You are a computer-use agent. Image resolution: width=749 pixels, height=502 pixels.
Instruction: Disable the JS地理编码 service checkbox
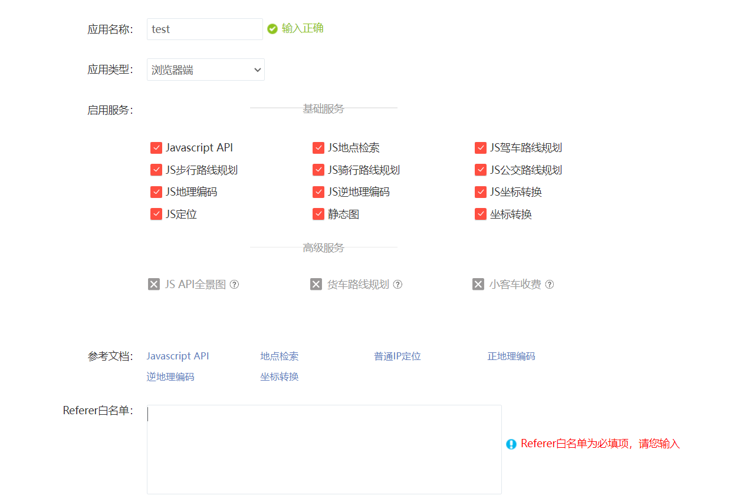tap(156, 192)
